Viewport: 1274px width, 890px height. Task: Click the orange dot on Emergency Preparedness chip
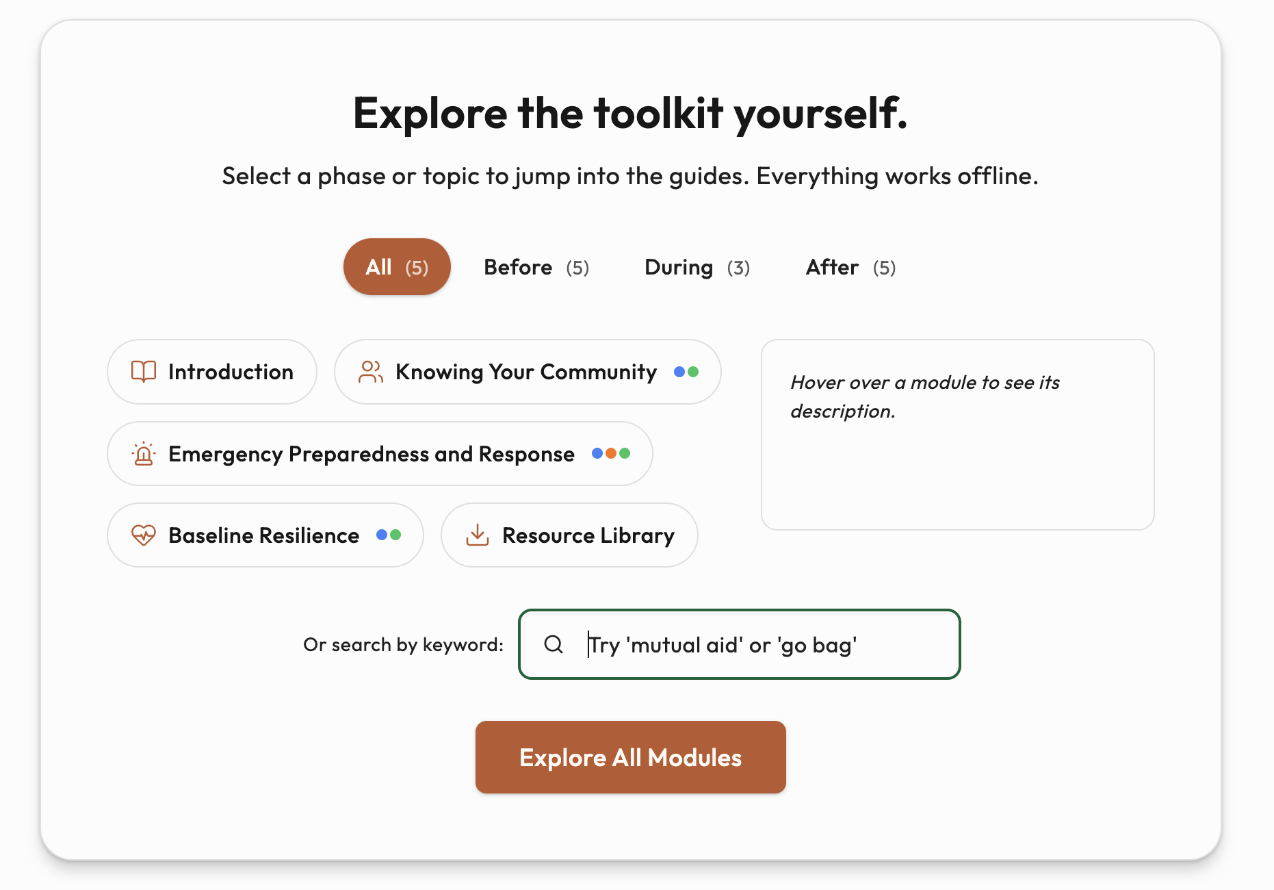pos(611,453)
